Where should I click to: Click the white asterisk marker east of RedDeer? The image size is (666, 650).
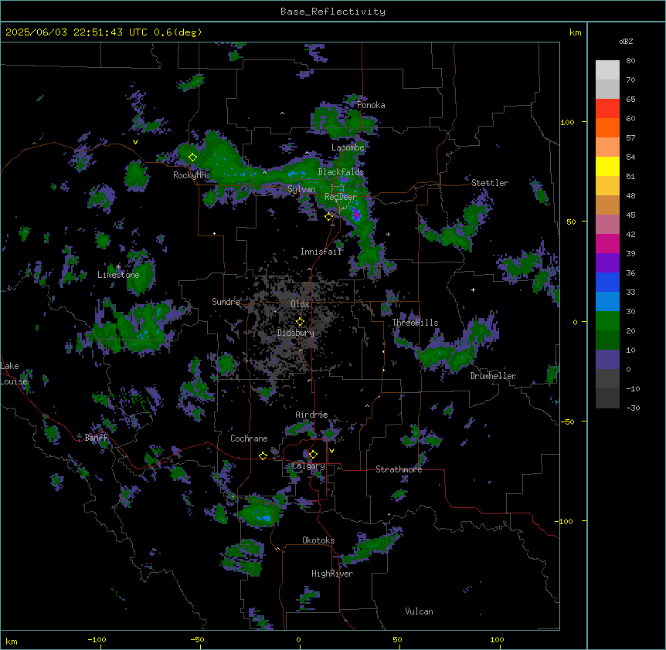point(388,234)
